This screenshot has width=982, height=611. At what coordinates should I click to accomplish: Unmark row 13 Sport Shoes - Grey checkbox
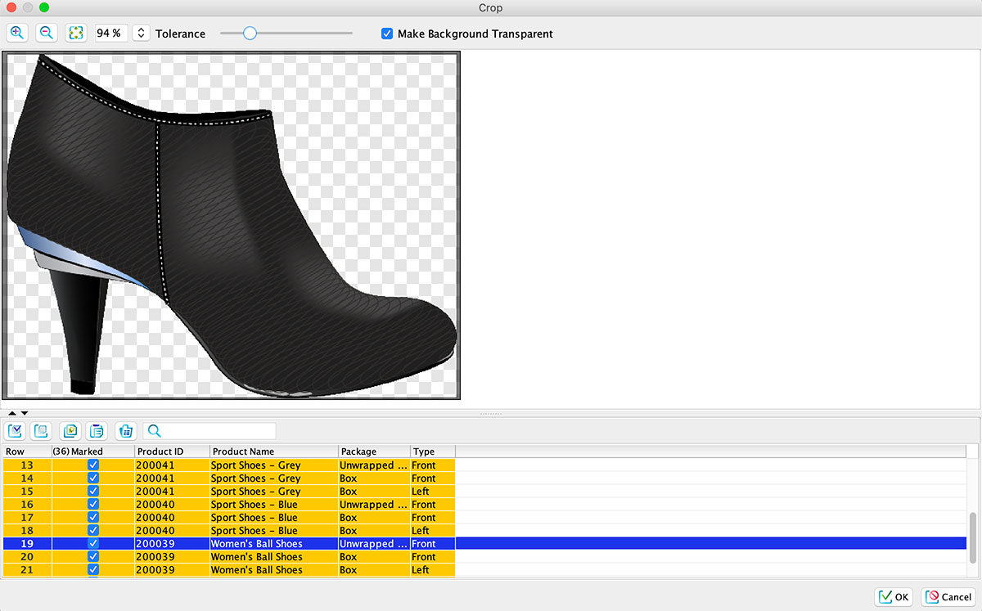93,465
